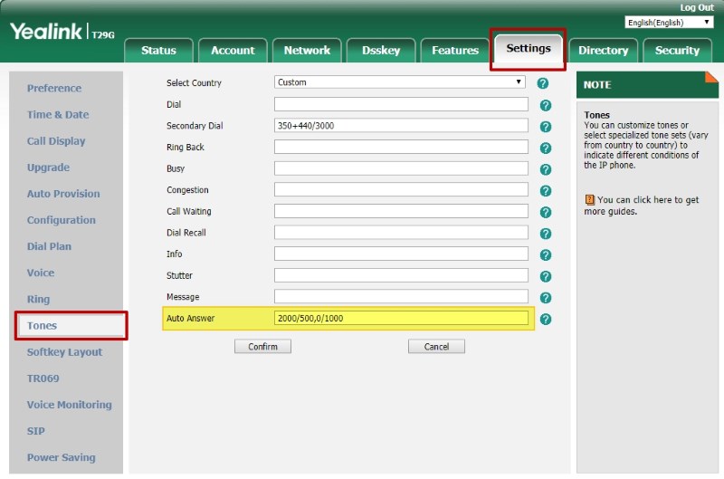
Task: Focus the Info tone input field
Action: tap(401, 254)
